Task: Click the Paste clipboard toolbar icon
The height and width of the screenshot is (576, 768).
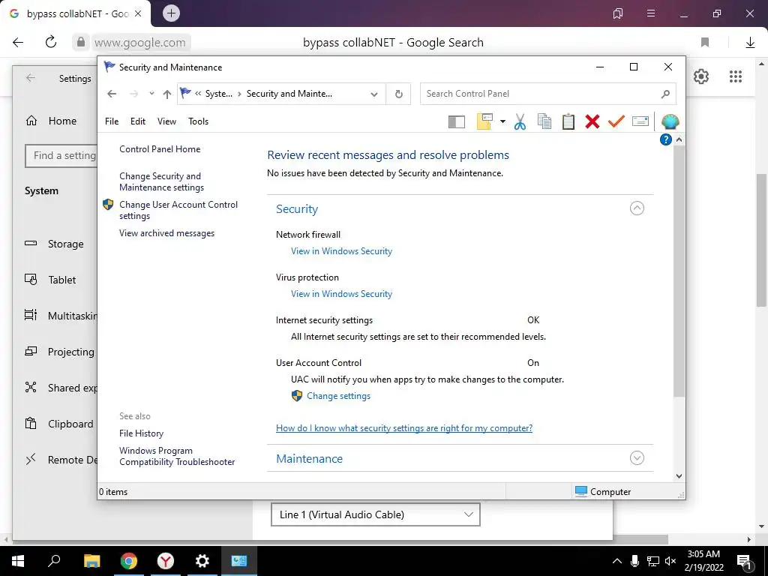Action: 568,121
